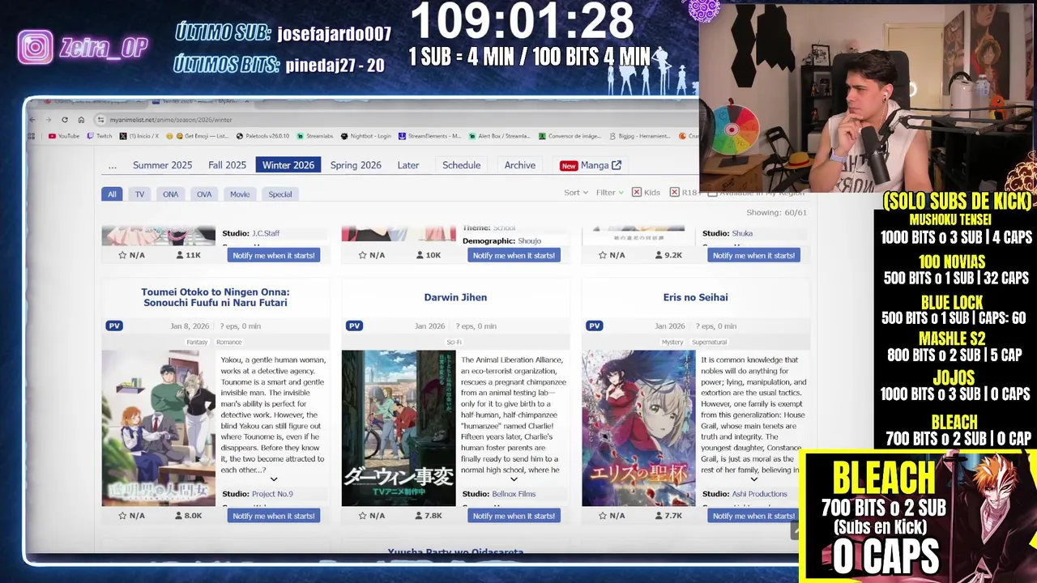Click the browser back arrow
The width and height of the screenshot is (1037, 583).
coord(32,120)
